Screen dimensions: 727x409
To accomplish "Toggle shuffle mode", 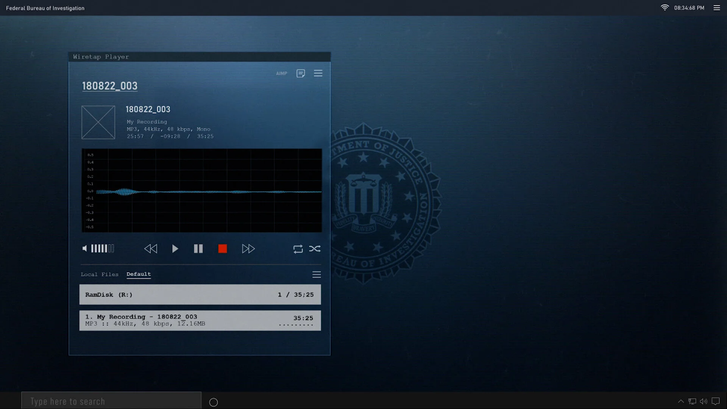I will pos(315,249).
